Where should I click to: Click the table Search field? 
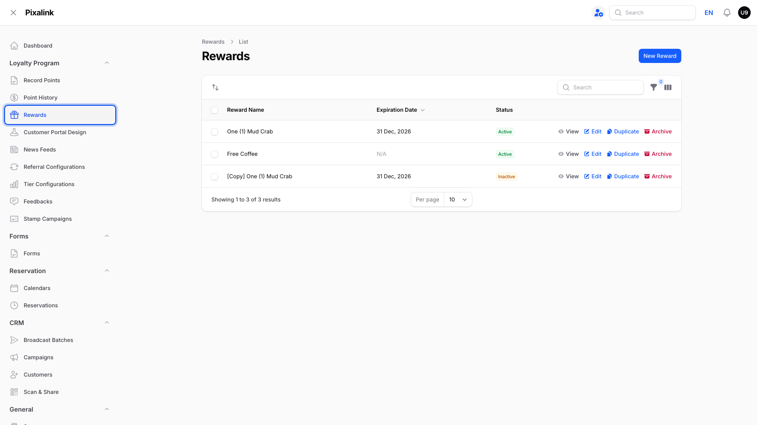(600, 87)
